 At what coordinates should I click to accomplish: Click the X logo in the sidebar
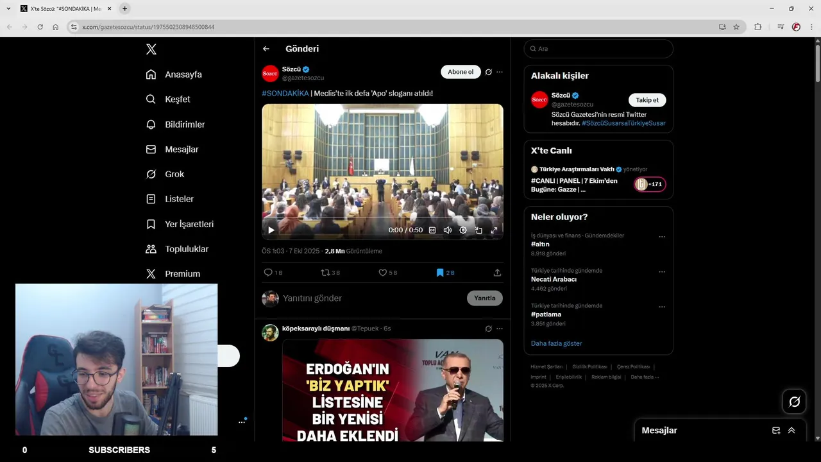151,49
